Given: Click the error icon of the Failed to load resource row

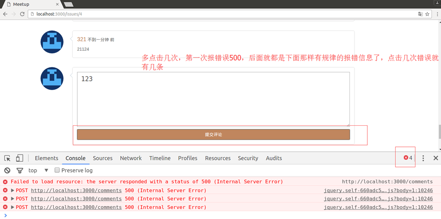Looking at the screenshot, I should [5, 182].
